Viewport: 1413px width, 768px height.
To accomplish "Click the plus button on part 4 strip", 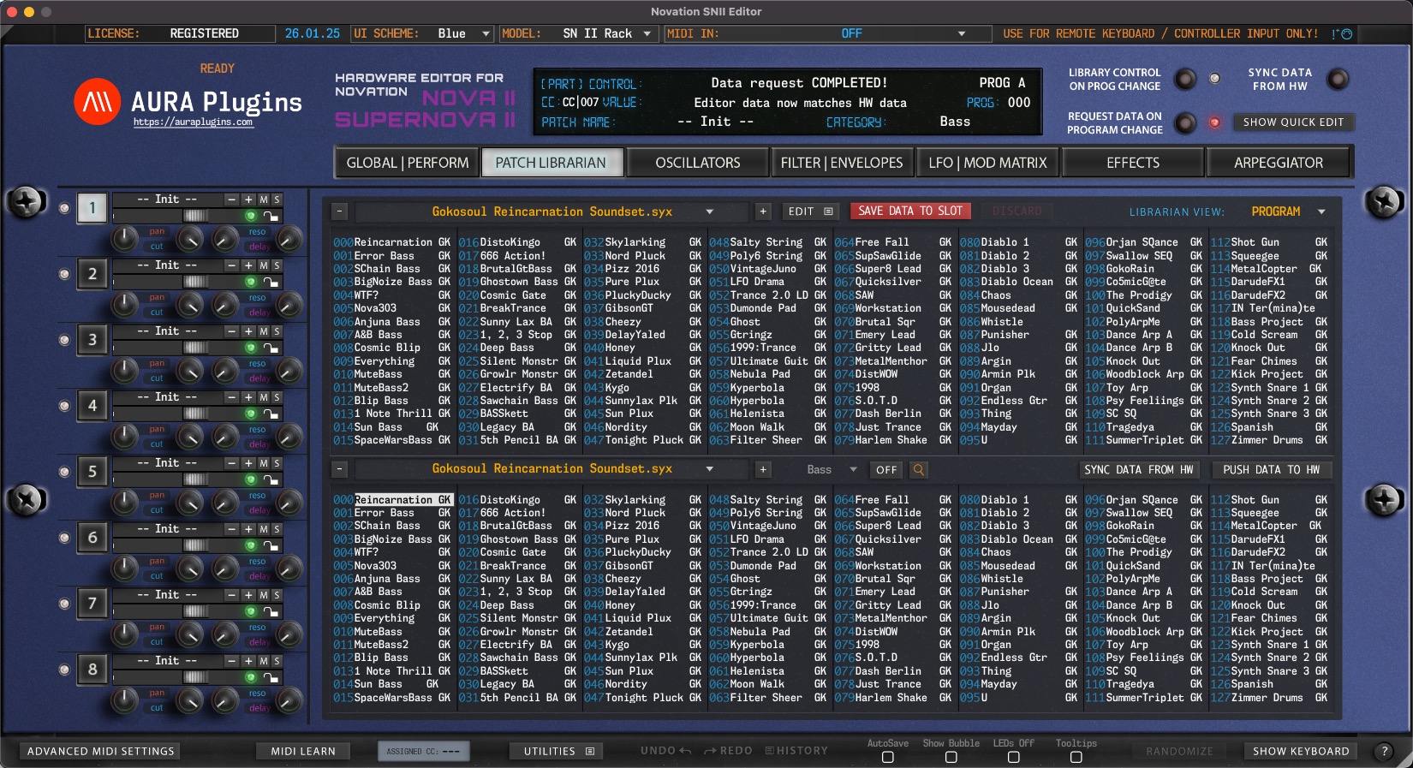I will tap(248, 397).
